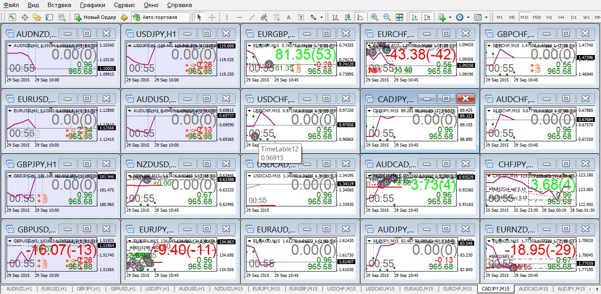Open the Графики menu
Viewport: 601px width, 294px height.
pos(92,5)
